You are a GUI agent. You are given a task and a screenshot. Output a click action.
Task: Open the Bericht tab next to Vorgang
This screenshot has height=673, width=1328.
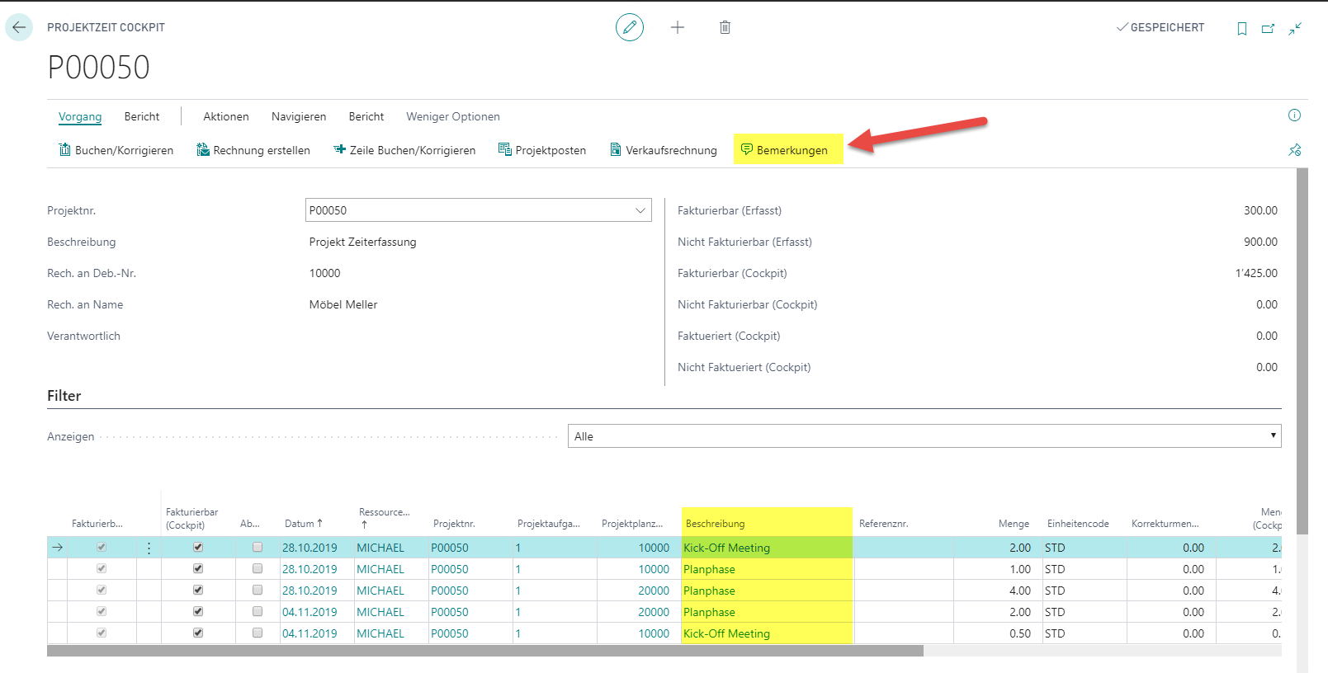142,116
